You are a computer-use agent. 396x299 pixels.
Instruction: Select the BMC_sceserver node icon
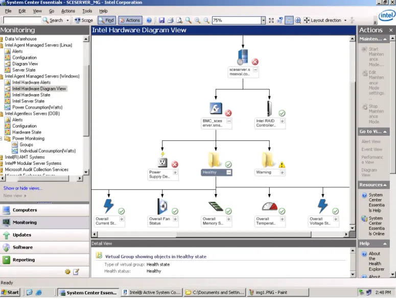click(x=216, y=108)
